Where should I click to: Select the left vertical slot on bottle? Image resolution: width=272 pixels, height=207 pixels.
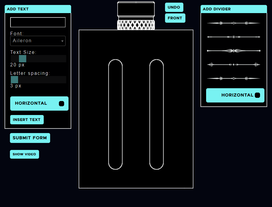[115, 114]
